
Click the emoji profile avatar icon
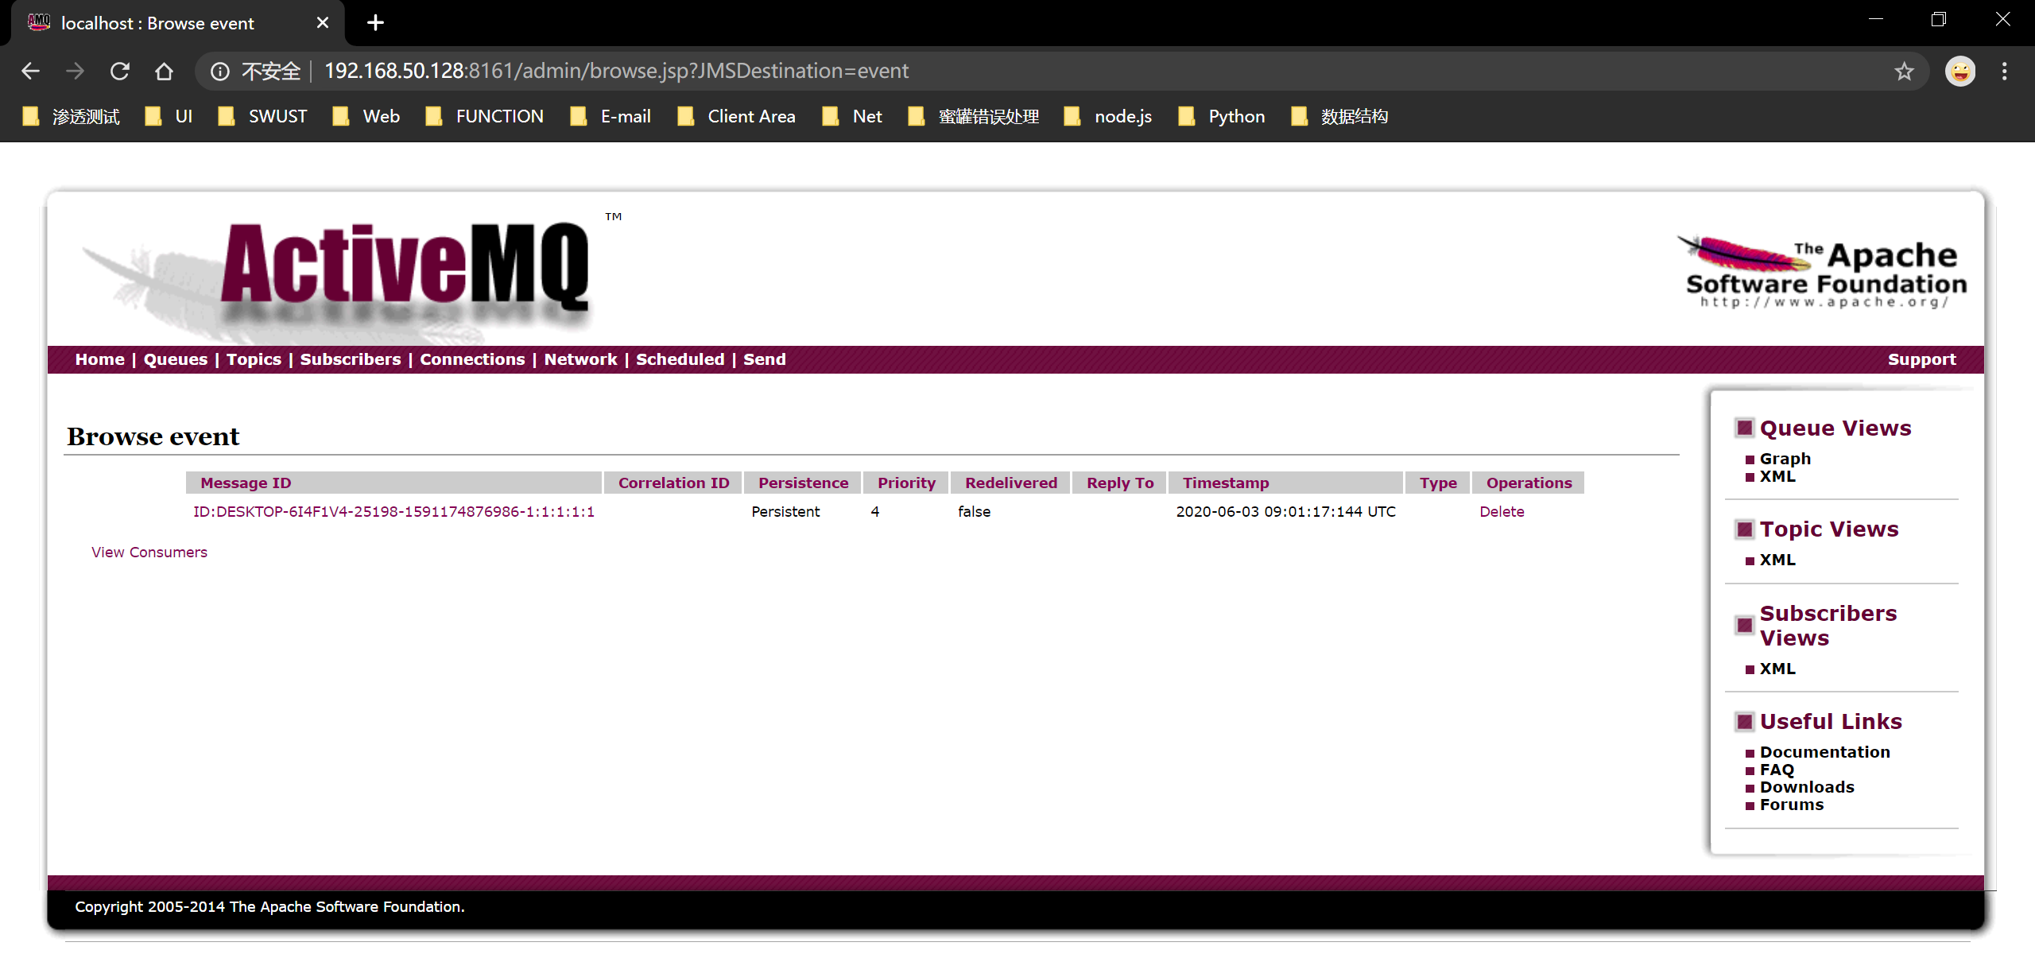click(x=1959, y=72)
